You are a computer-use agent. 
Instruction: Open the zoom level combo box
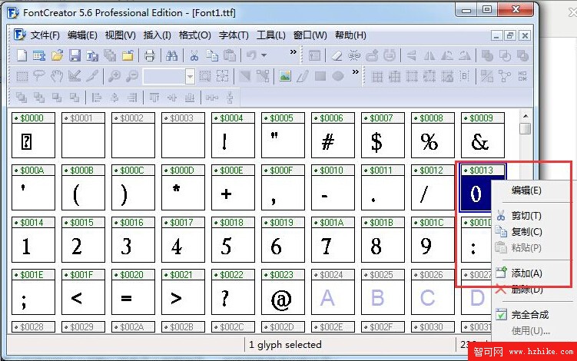190,76
